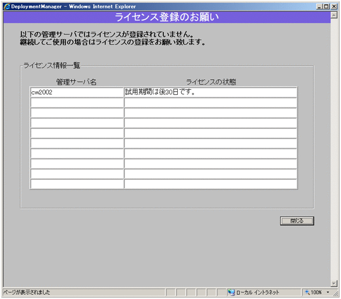This screenshot has width=341, height=299.
Task: Click the ローカル イントラネット status text
Action: pos(258,292)
